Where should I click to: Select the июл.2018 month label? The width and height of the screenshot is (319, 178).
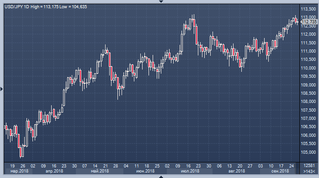190,171
